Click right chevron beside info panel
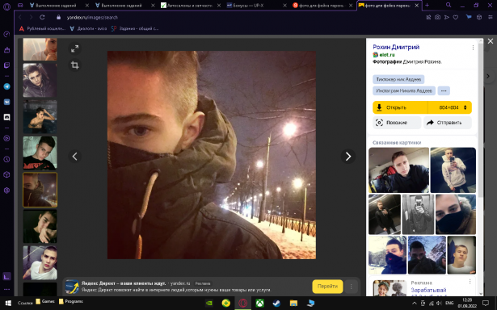497x310 pixels. pyautogui.click(x=488, y=76)
